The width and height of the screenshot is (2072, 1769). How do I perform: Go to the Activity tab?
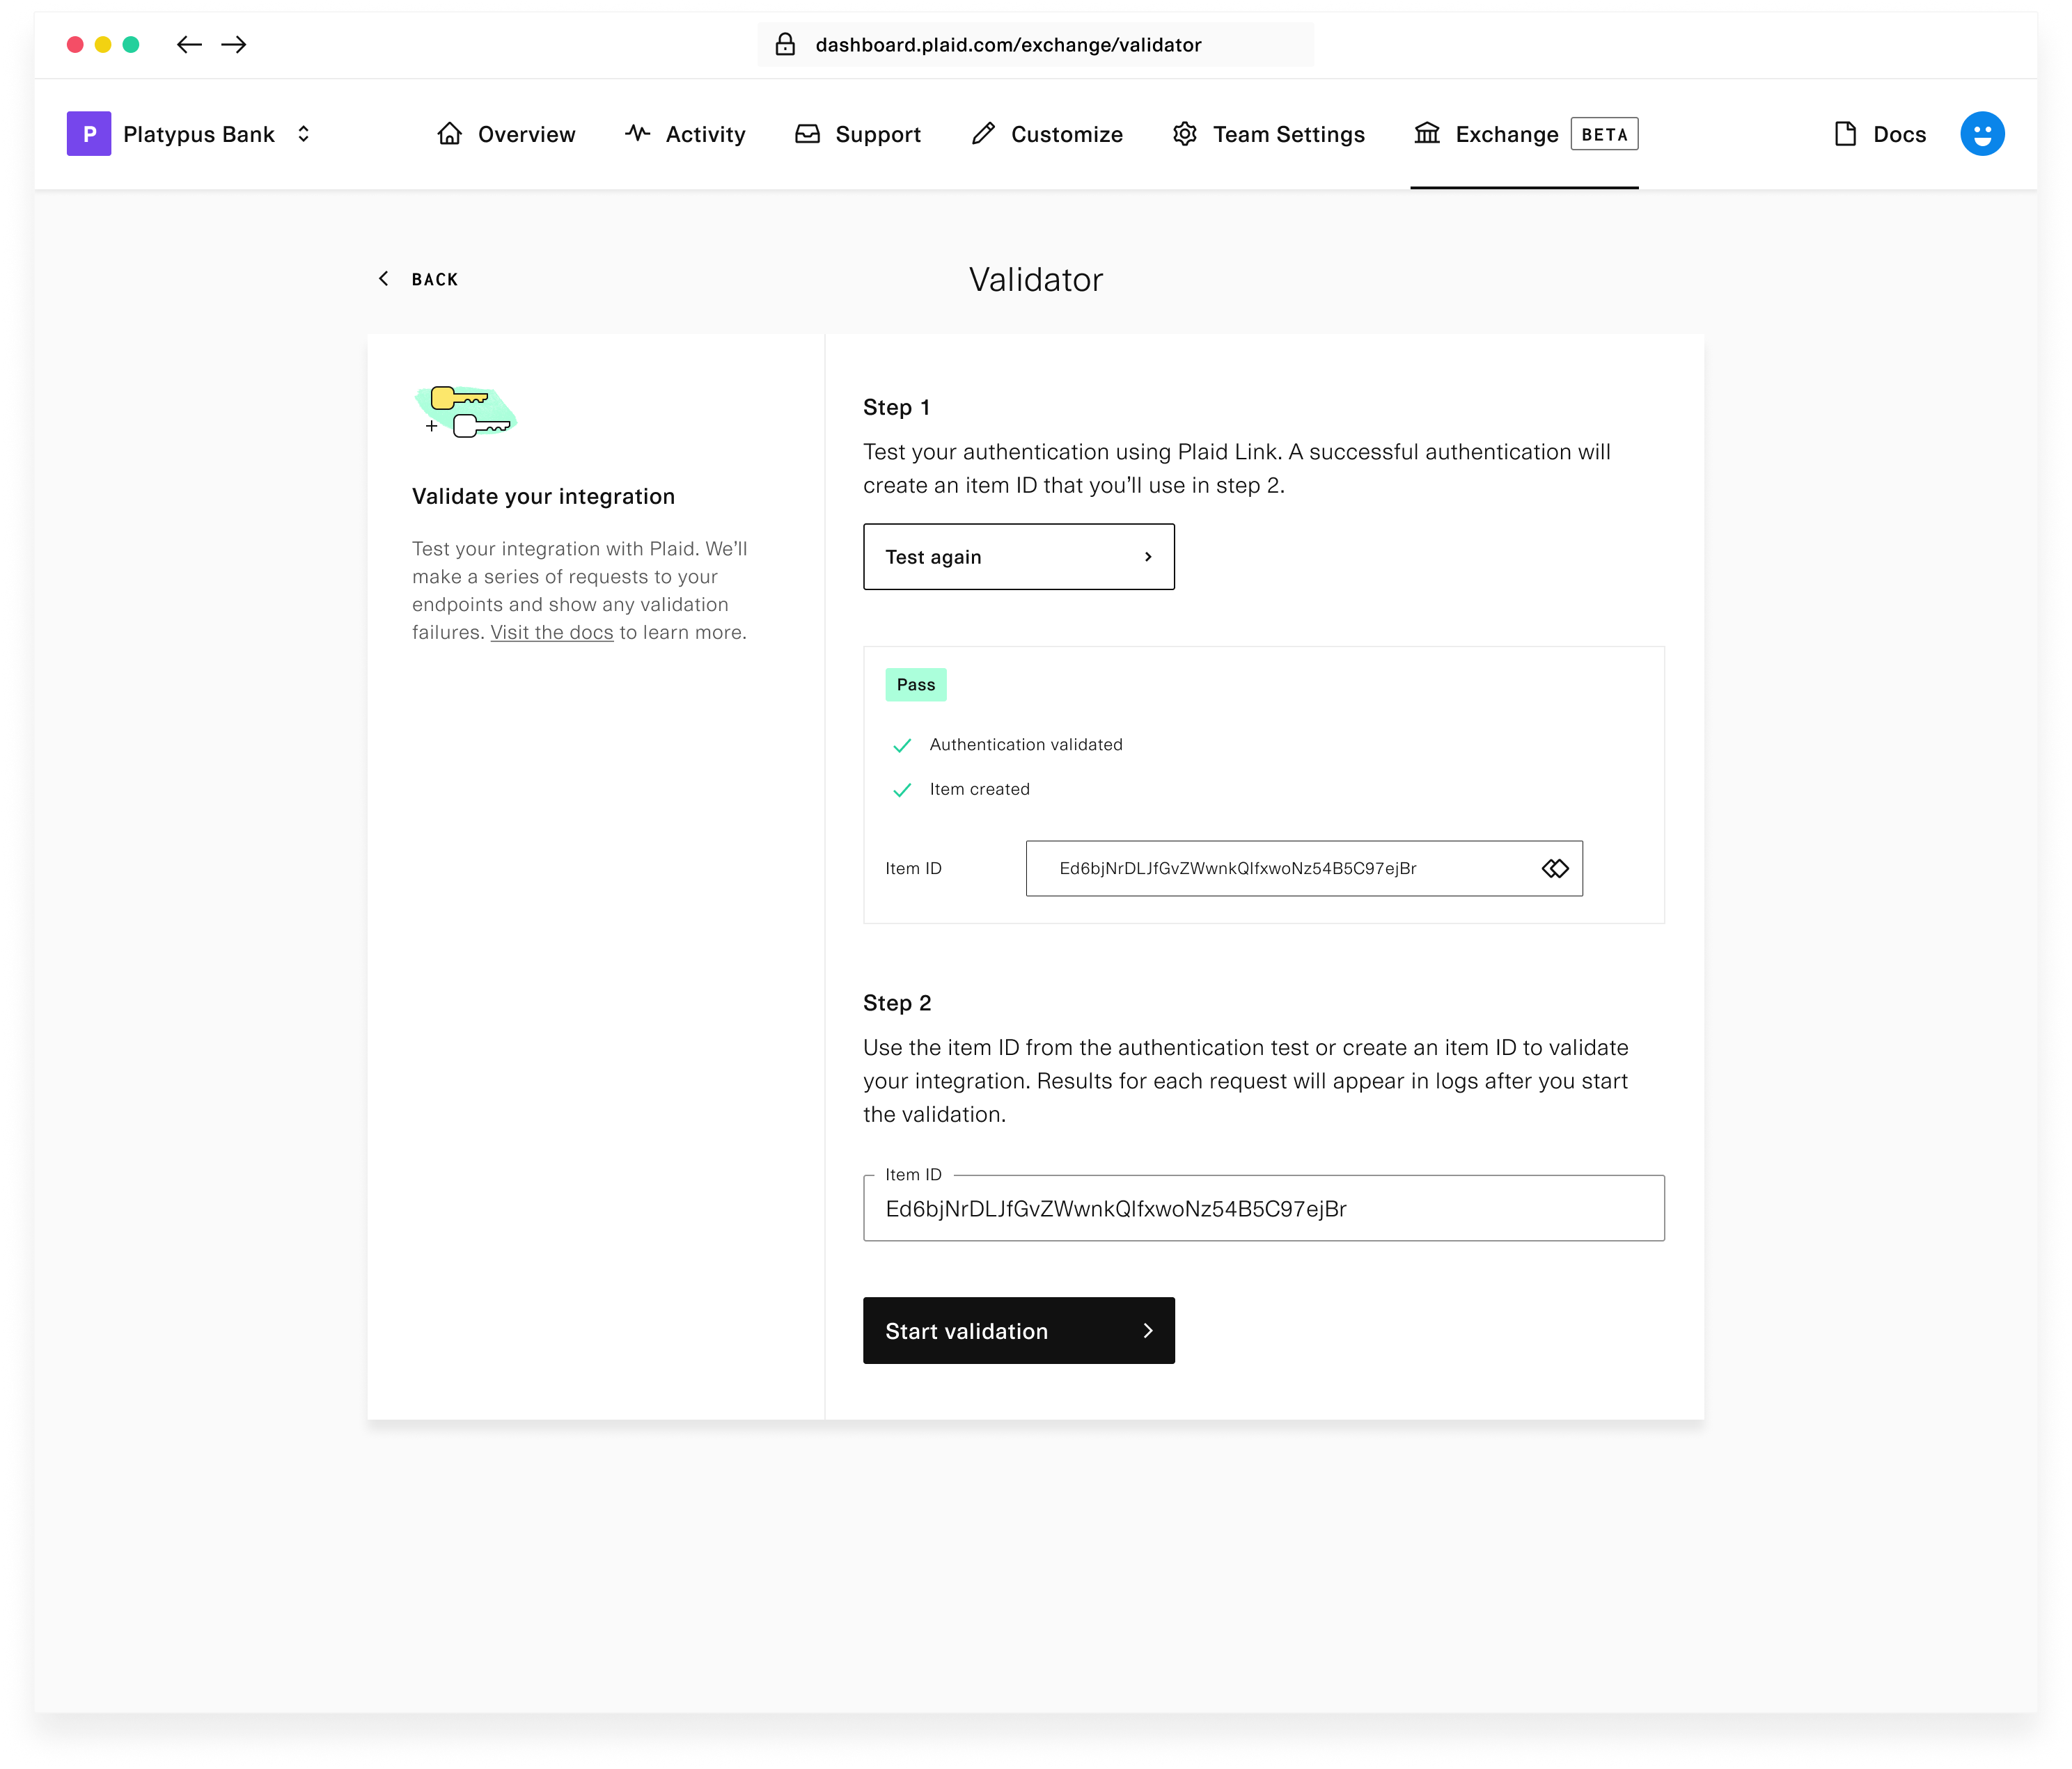(686, 134)
